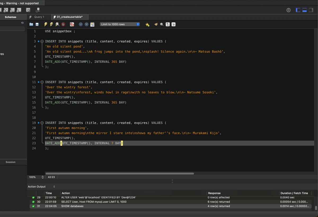This screenshot has width=318, height=217.
Task: Select the SHOW databases output row
Action: 170,206
